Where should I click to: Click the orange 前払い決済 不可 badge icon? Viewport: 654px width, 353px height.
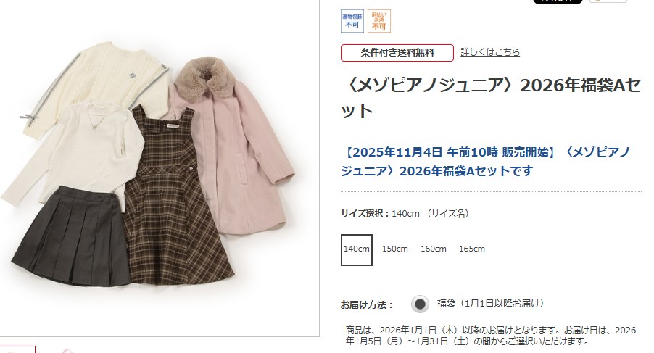tap(378, 21)
